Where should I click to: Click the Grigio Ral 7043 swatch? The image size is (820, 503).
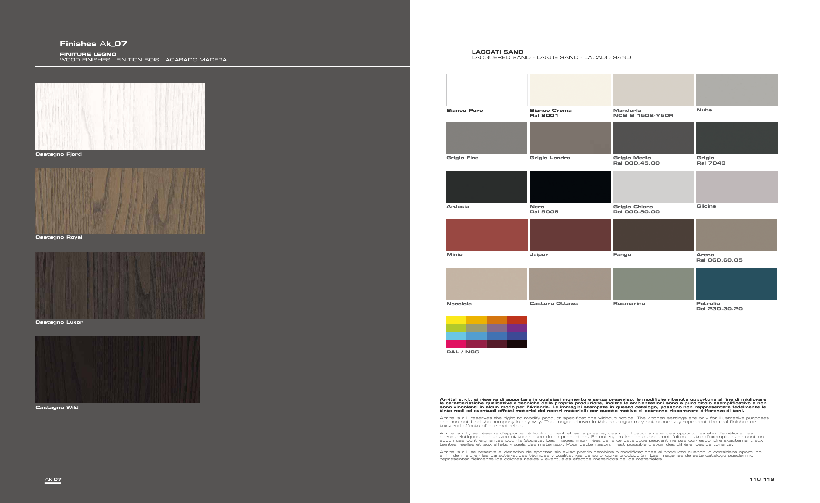click(x=736, y=138)
